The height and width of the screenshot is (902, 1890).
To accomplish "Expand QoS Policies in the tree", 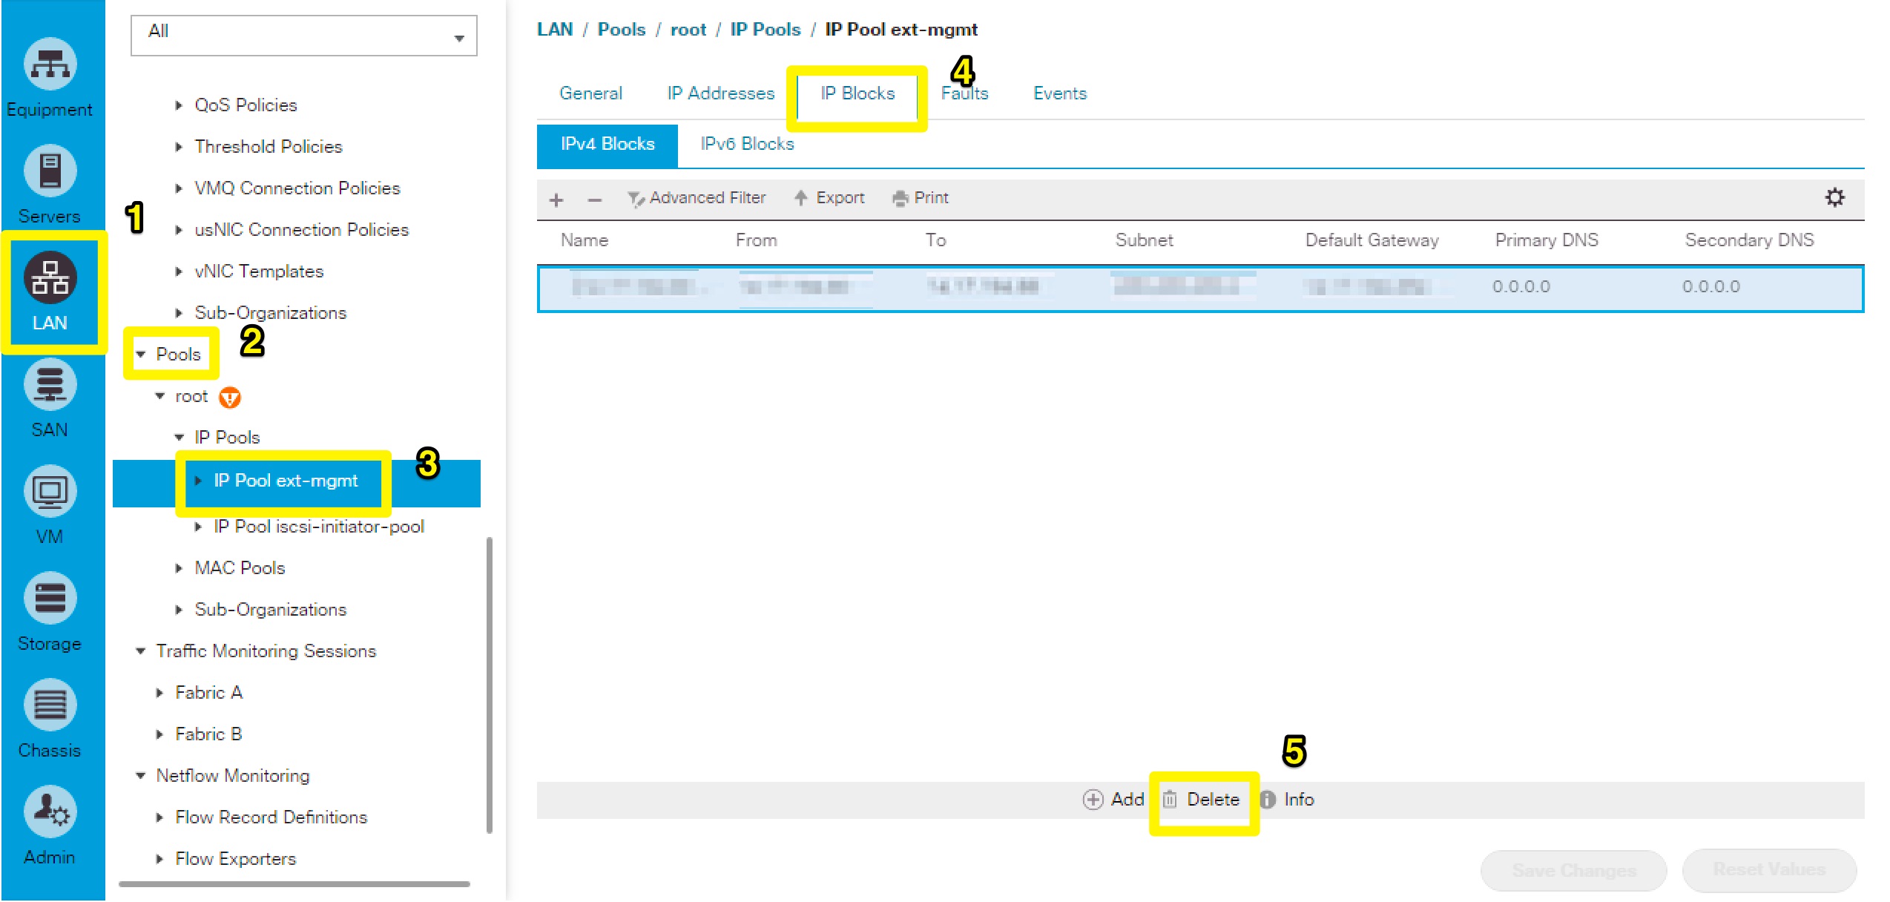I will click(179, 105).
